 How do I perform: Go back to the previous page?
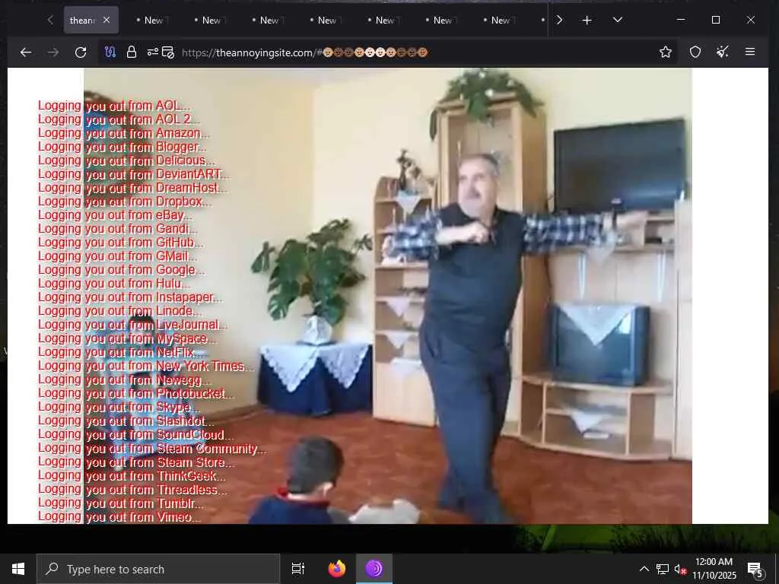click(26, 52)
